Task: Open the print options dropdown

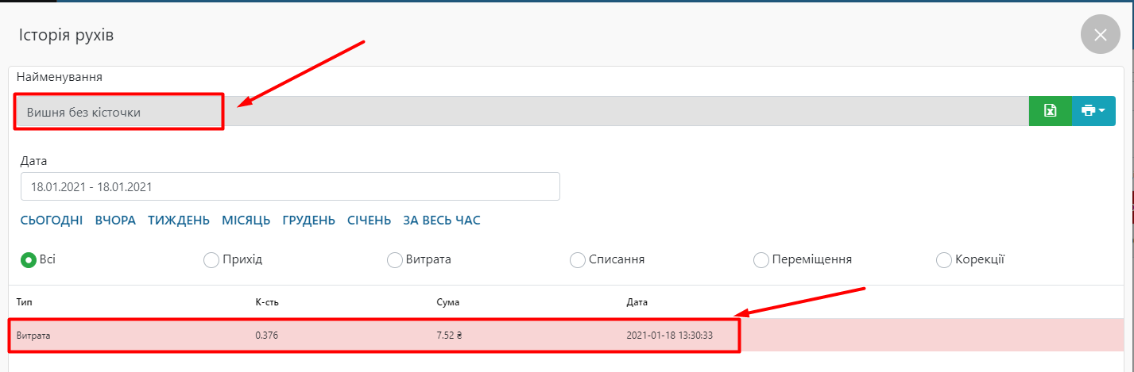Action: [1093, 111]
